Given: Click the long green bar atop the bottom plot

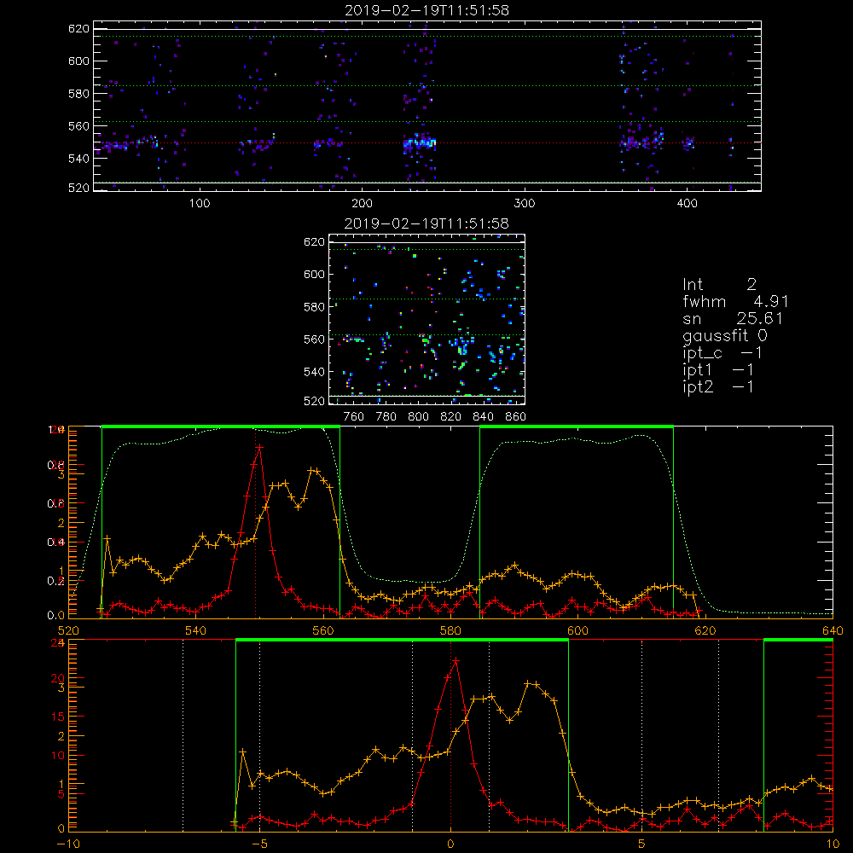Looking at the screenshot, I should [402, 640].
